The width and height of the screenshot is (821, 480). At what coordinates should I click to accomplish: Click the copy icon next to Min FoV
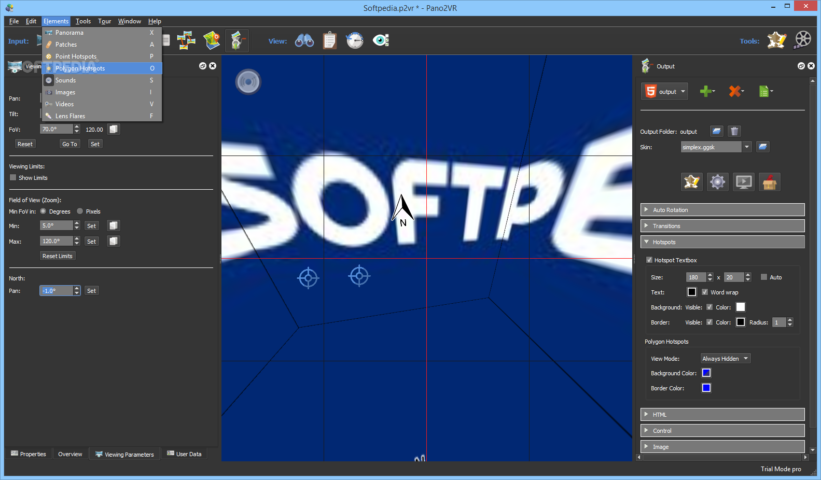pos(114,225)
